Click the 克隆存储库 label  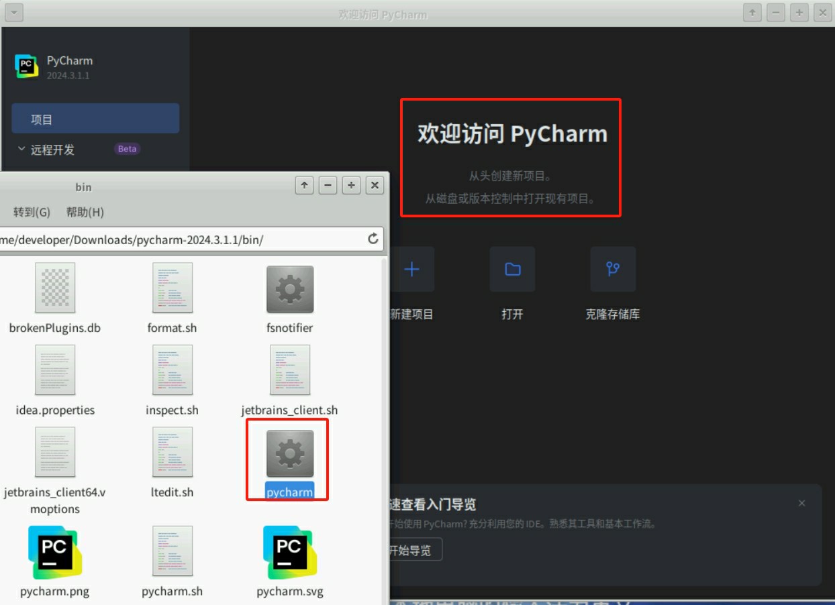coord(613,314)
